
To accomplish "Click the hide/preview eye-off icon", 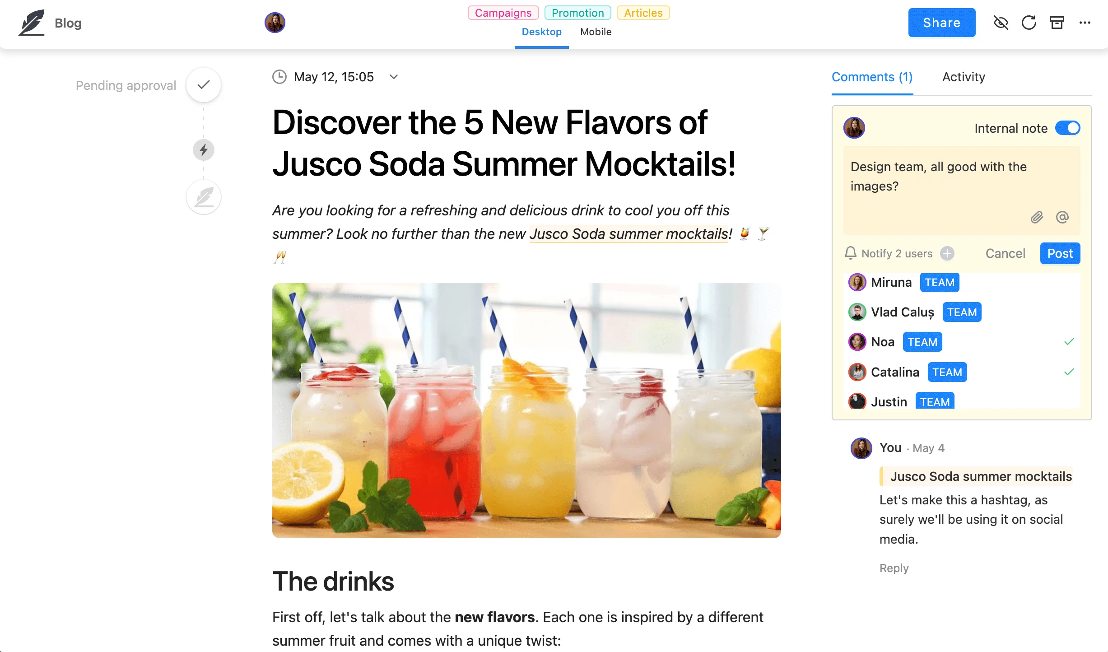I will [1001, 23].
